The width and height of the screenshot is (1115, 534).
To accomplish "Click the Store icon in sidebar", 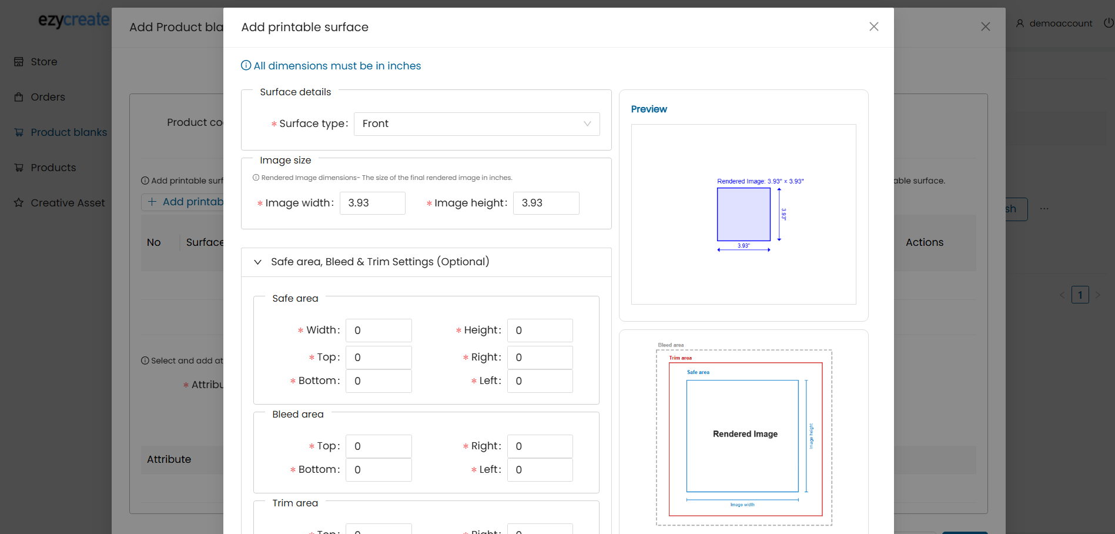I will [x=19, y=62].
